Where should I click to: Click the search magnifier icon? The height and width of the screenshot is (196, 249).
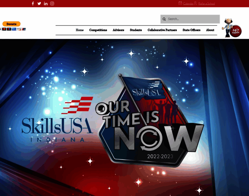click(x=164, y=19)
